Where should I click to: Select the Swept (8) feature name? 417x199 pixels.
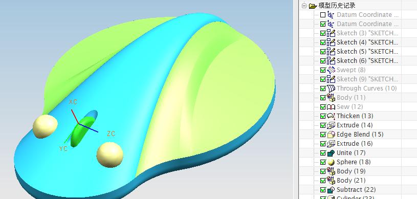pos(351,70)
